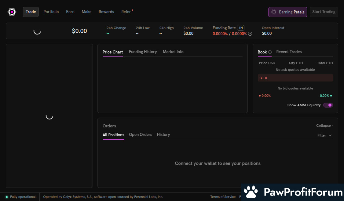Open the Terms of Service link
This screenshot has width=344, height=201.
(x=223, y=197)
